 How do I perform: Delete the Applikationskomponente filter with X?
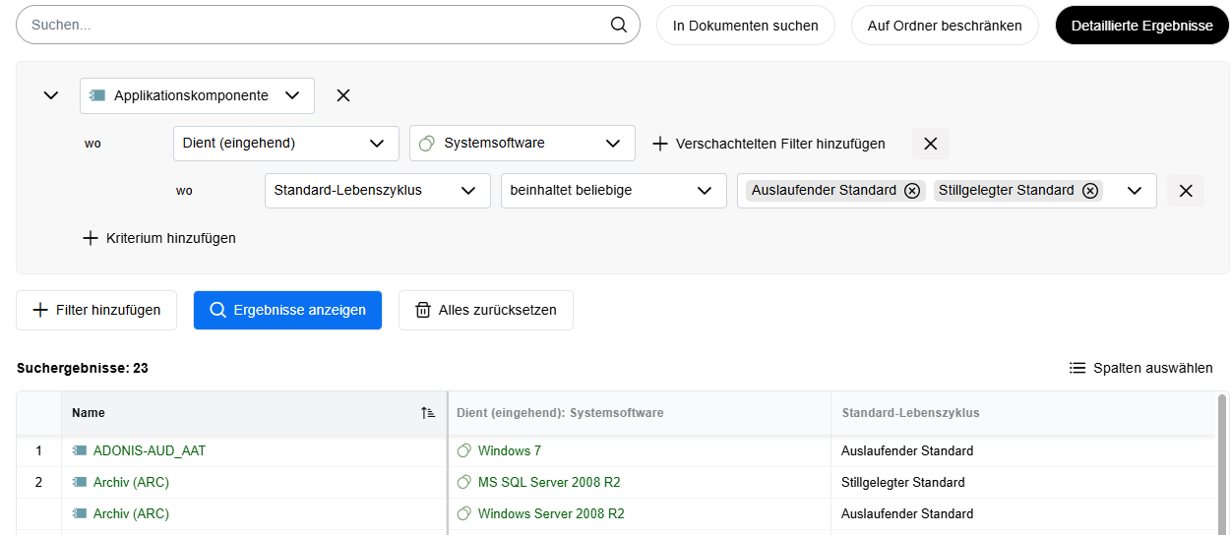343,95
